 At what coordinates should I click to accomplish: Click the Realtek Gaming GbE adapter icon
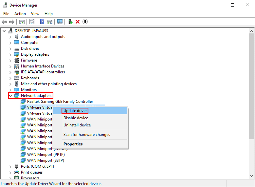coord(23,102)
